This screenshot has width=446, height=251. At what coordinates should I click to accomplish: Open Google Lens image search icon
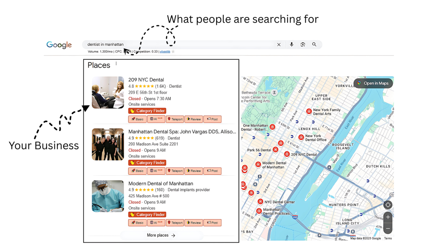(303, 44)
